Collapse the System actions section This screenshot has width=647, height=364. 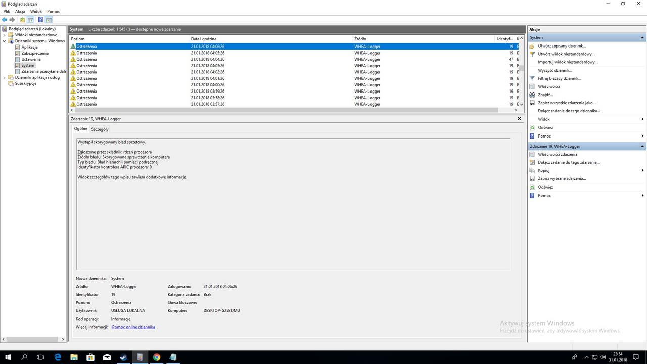[642, 38]
